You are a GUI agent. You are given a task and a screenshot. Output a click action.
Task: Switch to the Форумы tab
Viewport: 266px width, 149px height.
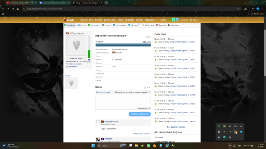[x=161, y=25]
